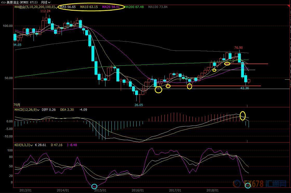Image resolution: width=291 pixels, height=193 pixels.
Task: Click the green MA200 67.48 label
Action: [134, 7]
